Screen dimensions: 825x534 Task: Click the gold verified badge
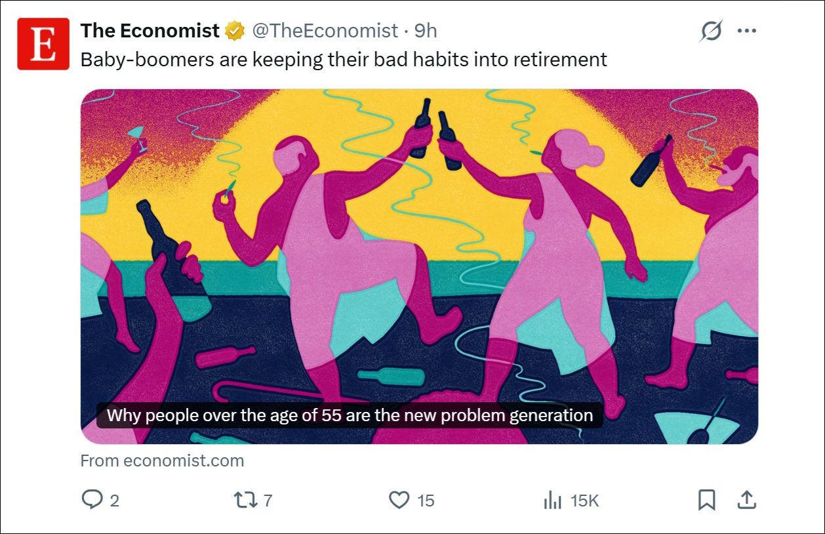[x=235, y=31]
